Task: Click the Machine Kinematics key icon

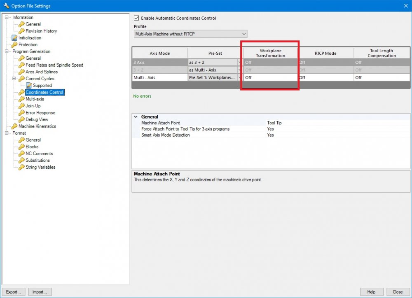Action: [x=14, y=126]
